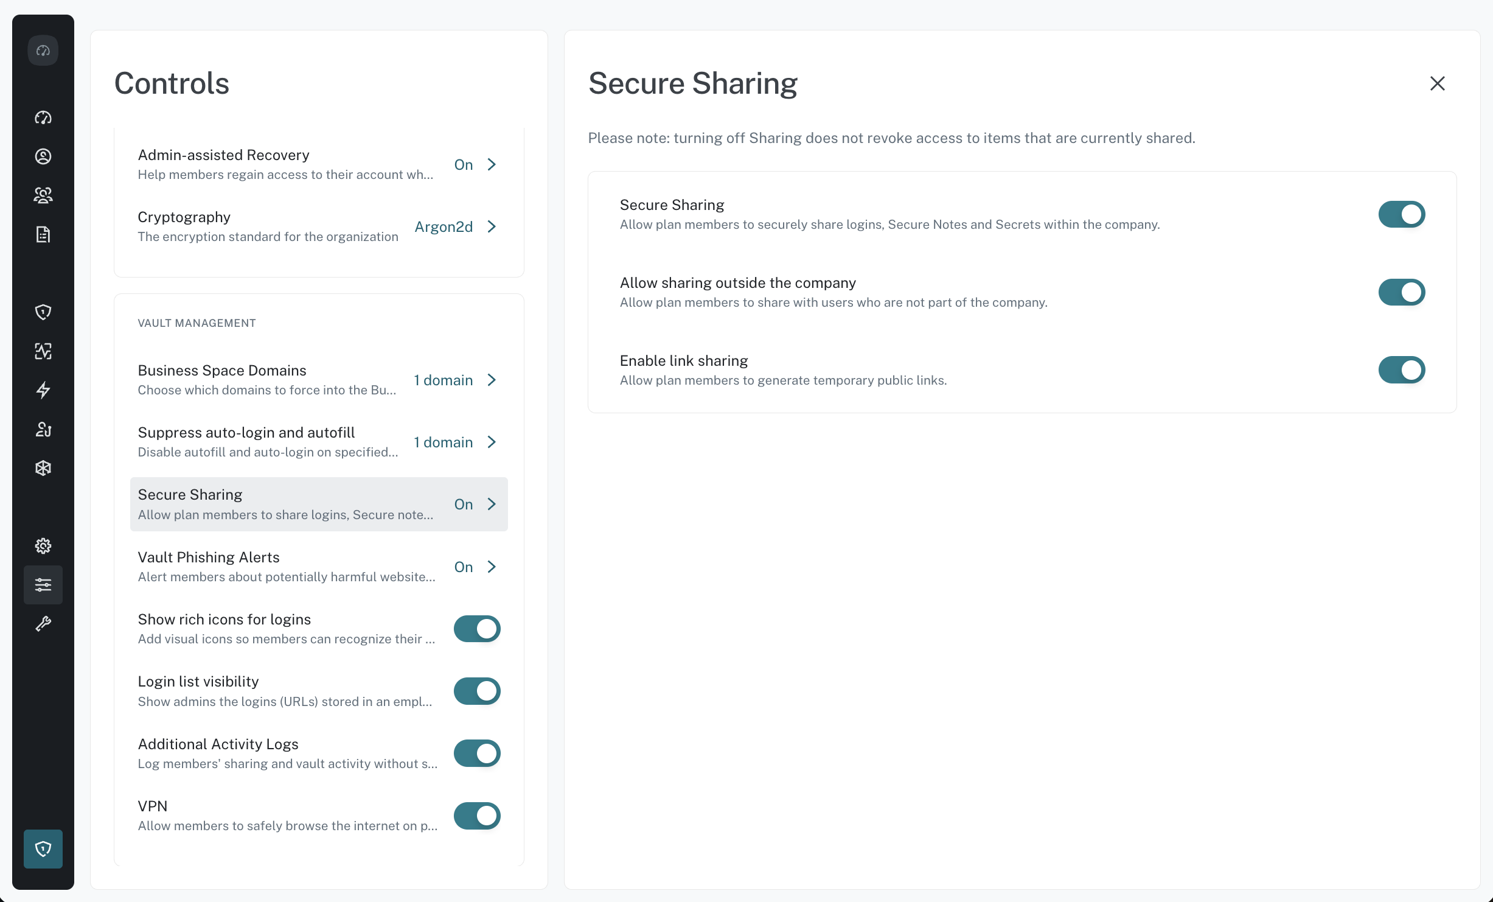This screenshot has width=1493, height=902.
Task: Open the lightning bolt sidebar icon
Action: [x=43, y=390]
